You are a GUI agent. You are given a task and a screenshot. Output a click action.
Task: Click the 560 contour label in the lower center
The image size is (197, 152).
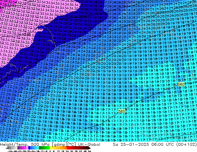[121, 111]
